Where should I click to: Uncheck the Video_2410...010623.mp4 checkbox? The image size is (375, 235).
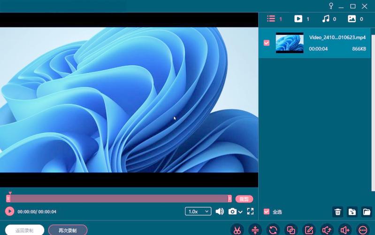tap(267, 43)
